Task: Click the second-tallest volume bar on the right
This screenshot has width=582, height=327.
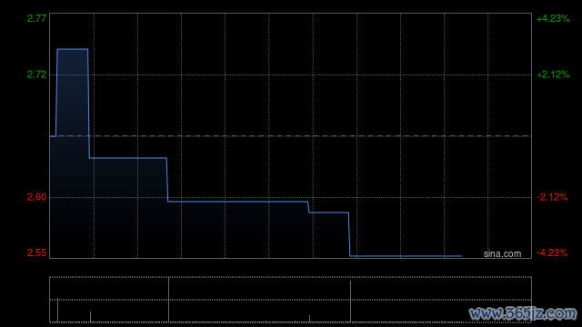Action: point(350,302)
